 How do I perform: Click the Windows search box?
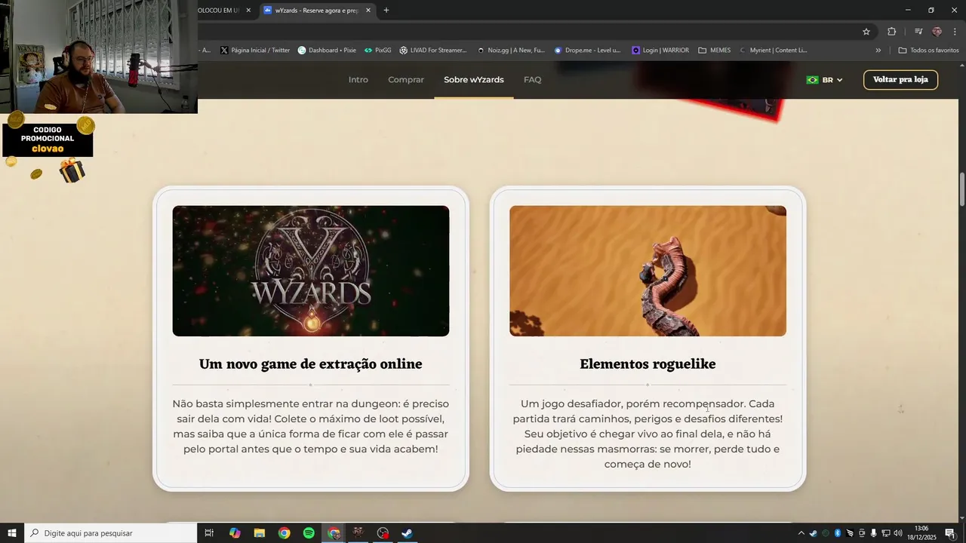tap(111, 533)
